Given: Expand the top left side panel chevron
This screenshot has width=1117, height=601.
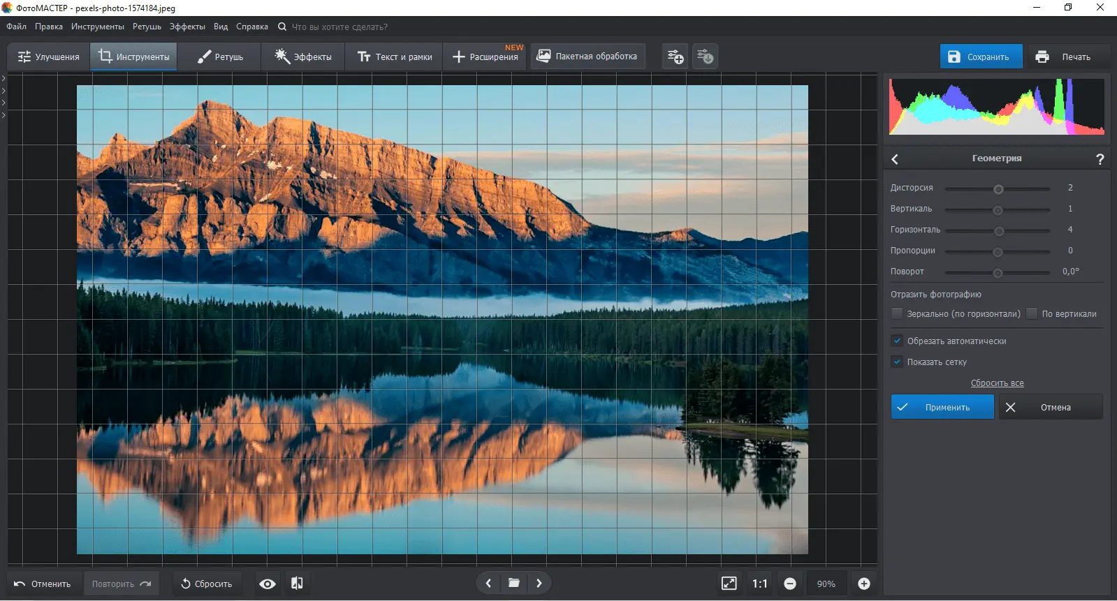Looking at the screenshot, I should point(3,78).
